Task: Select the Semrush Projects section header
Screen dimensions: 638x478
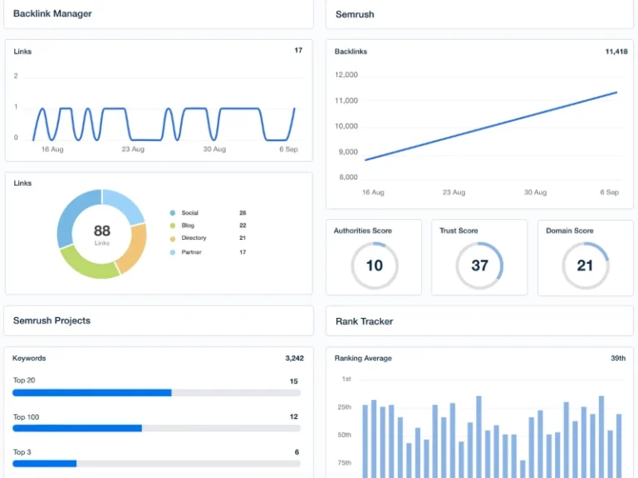Action: point(52,320)
